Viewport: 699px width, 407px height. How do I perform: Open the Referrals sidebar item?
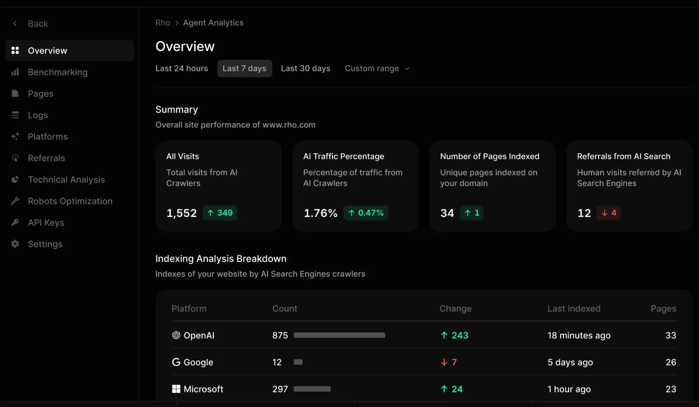70,158
